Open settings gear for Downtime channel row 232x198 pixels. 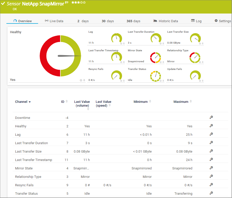(x=211, y=117)
